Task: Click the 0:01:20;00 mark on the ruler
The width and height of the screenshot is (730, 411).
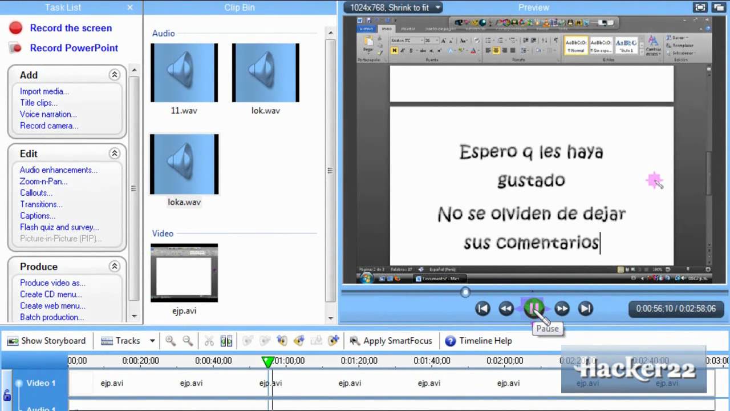Action: point(359,361)
